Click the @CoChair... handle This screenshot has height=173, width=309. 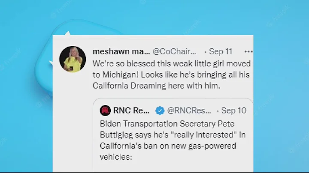click(175, 51)
